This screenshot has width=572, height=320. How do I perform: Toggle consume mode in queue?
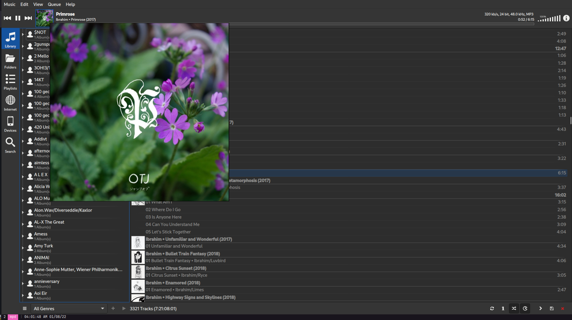pyautogui.click(x=525, y=309)
